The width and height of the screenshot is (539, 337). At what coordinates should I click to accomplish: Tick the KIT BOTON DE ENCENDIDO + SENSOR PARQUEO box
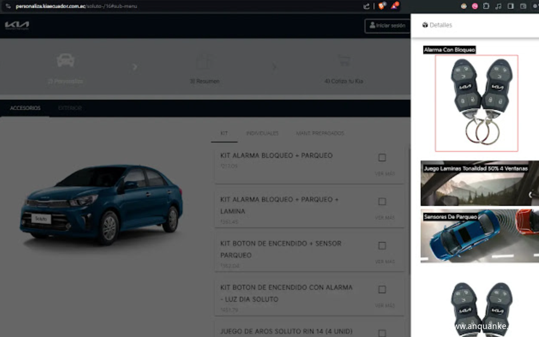point(382,246)
